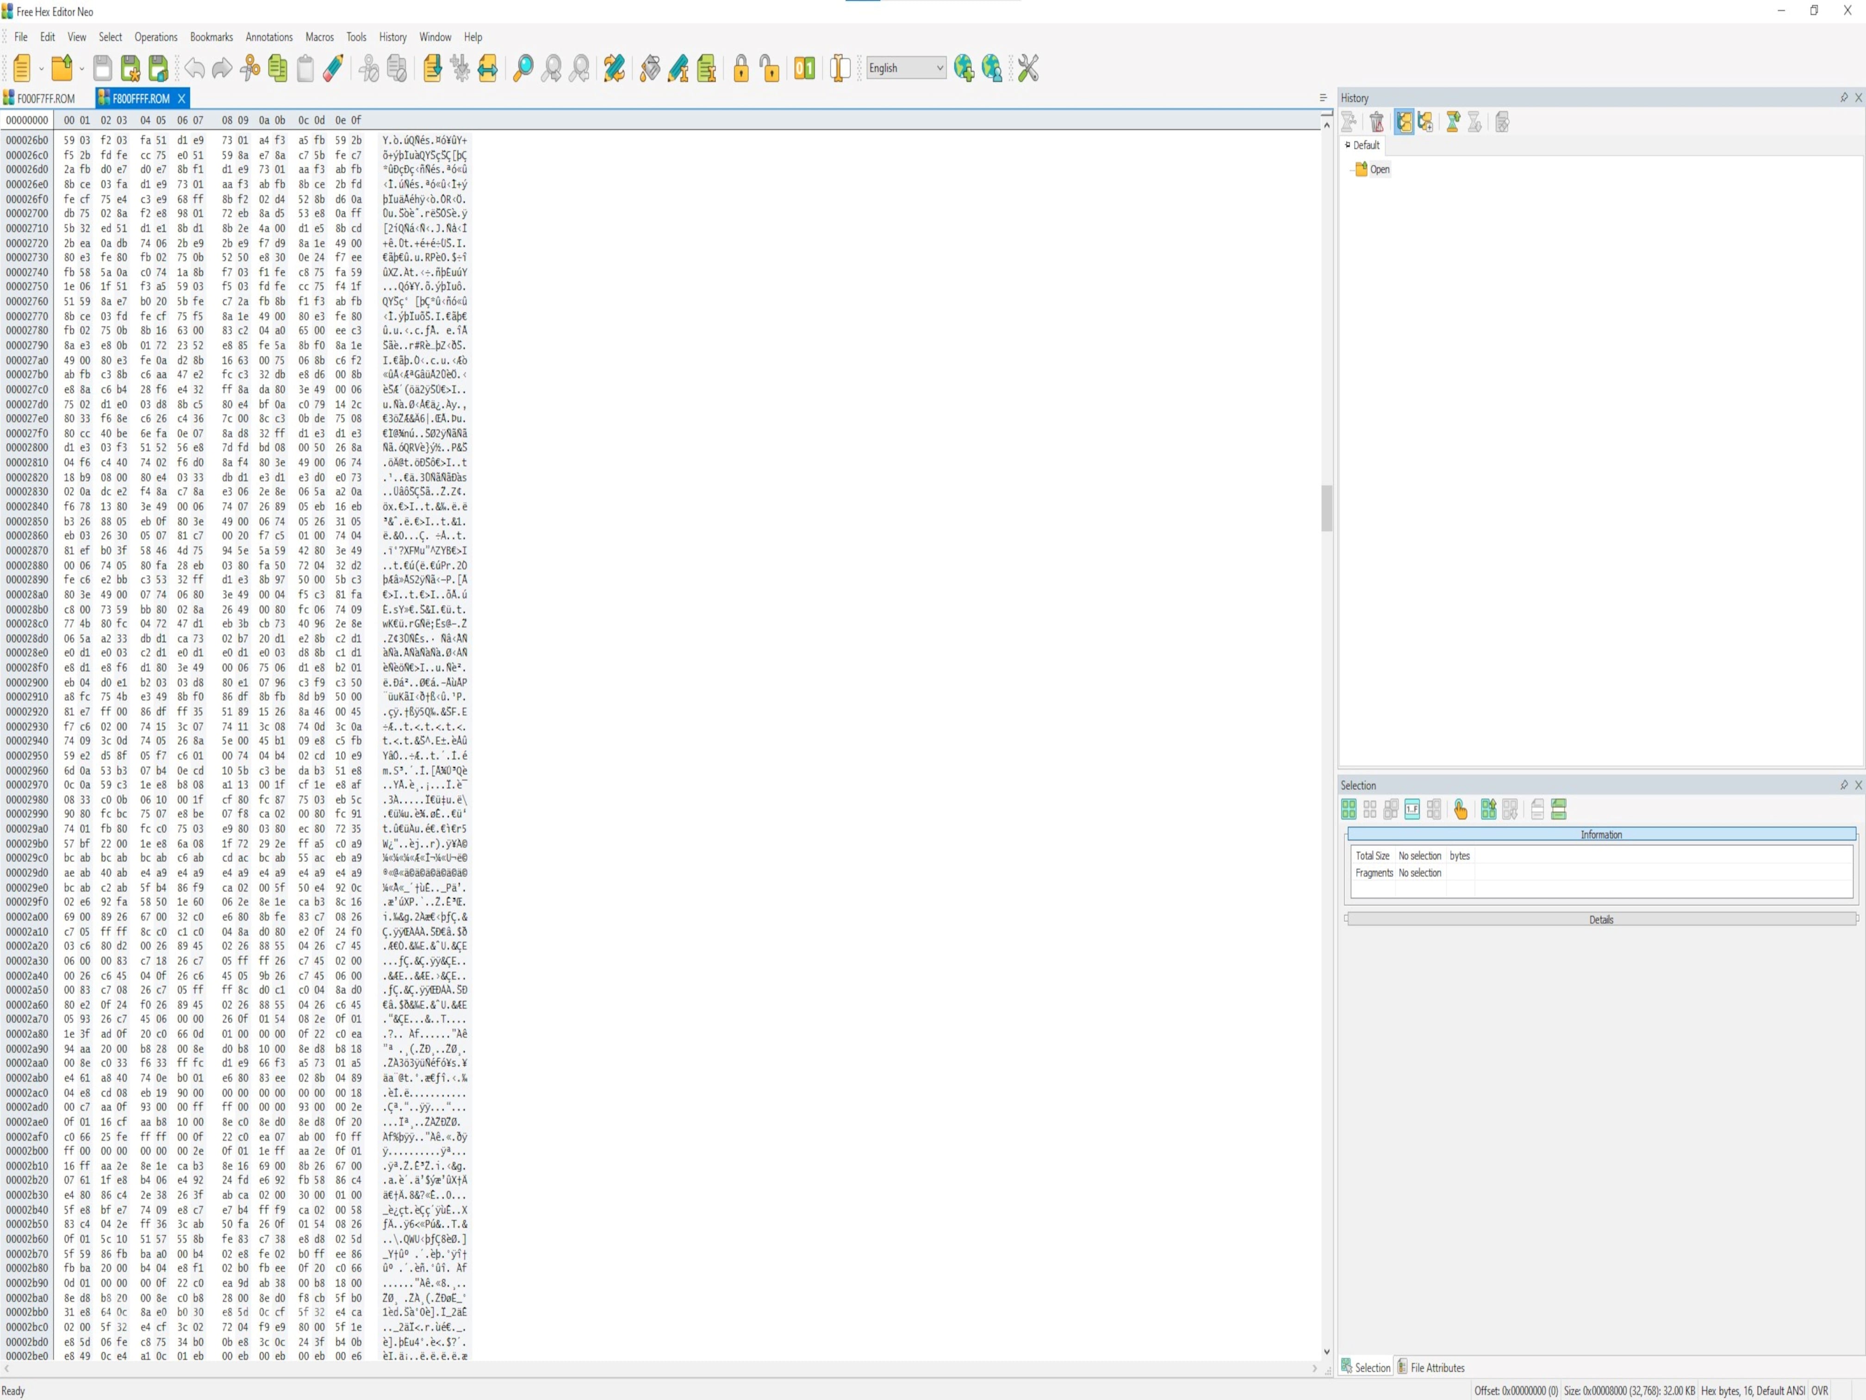
Task: Open Settings using the wrench icon
Action: (x=1027, y=69)
